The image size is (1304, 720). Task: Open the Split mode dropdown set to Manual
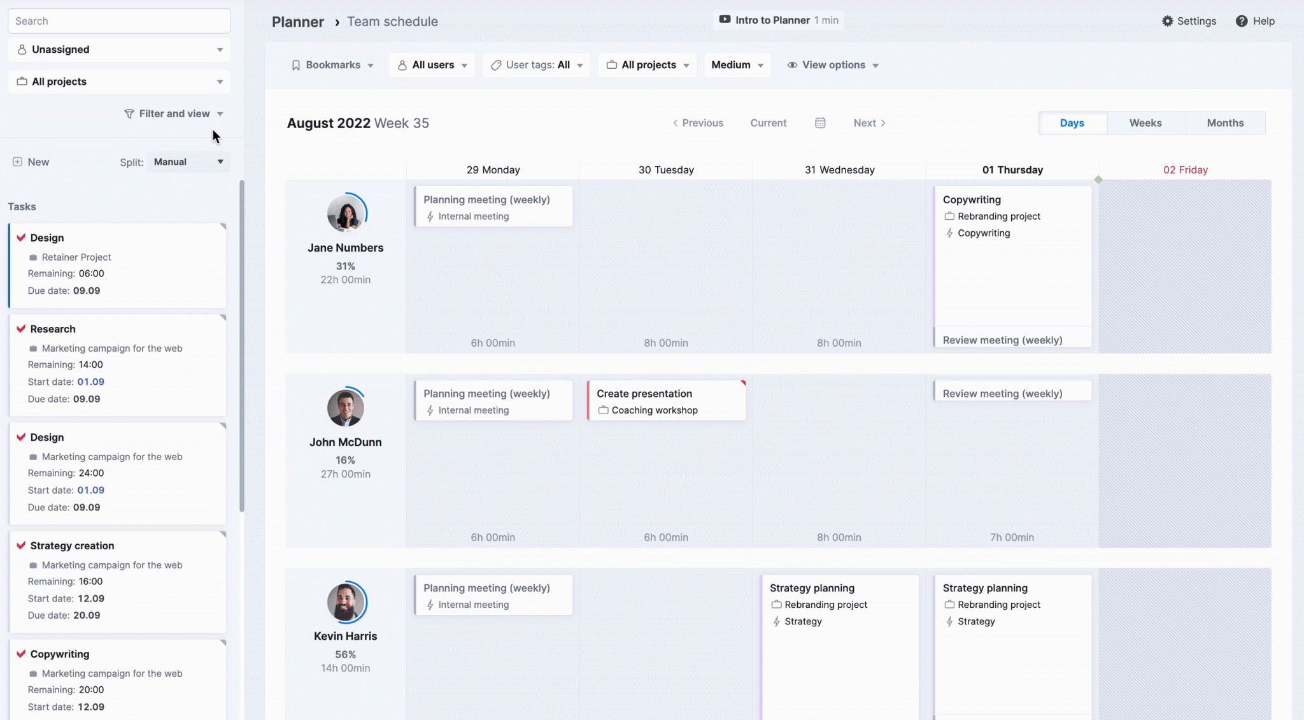pos(187,162)
